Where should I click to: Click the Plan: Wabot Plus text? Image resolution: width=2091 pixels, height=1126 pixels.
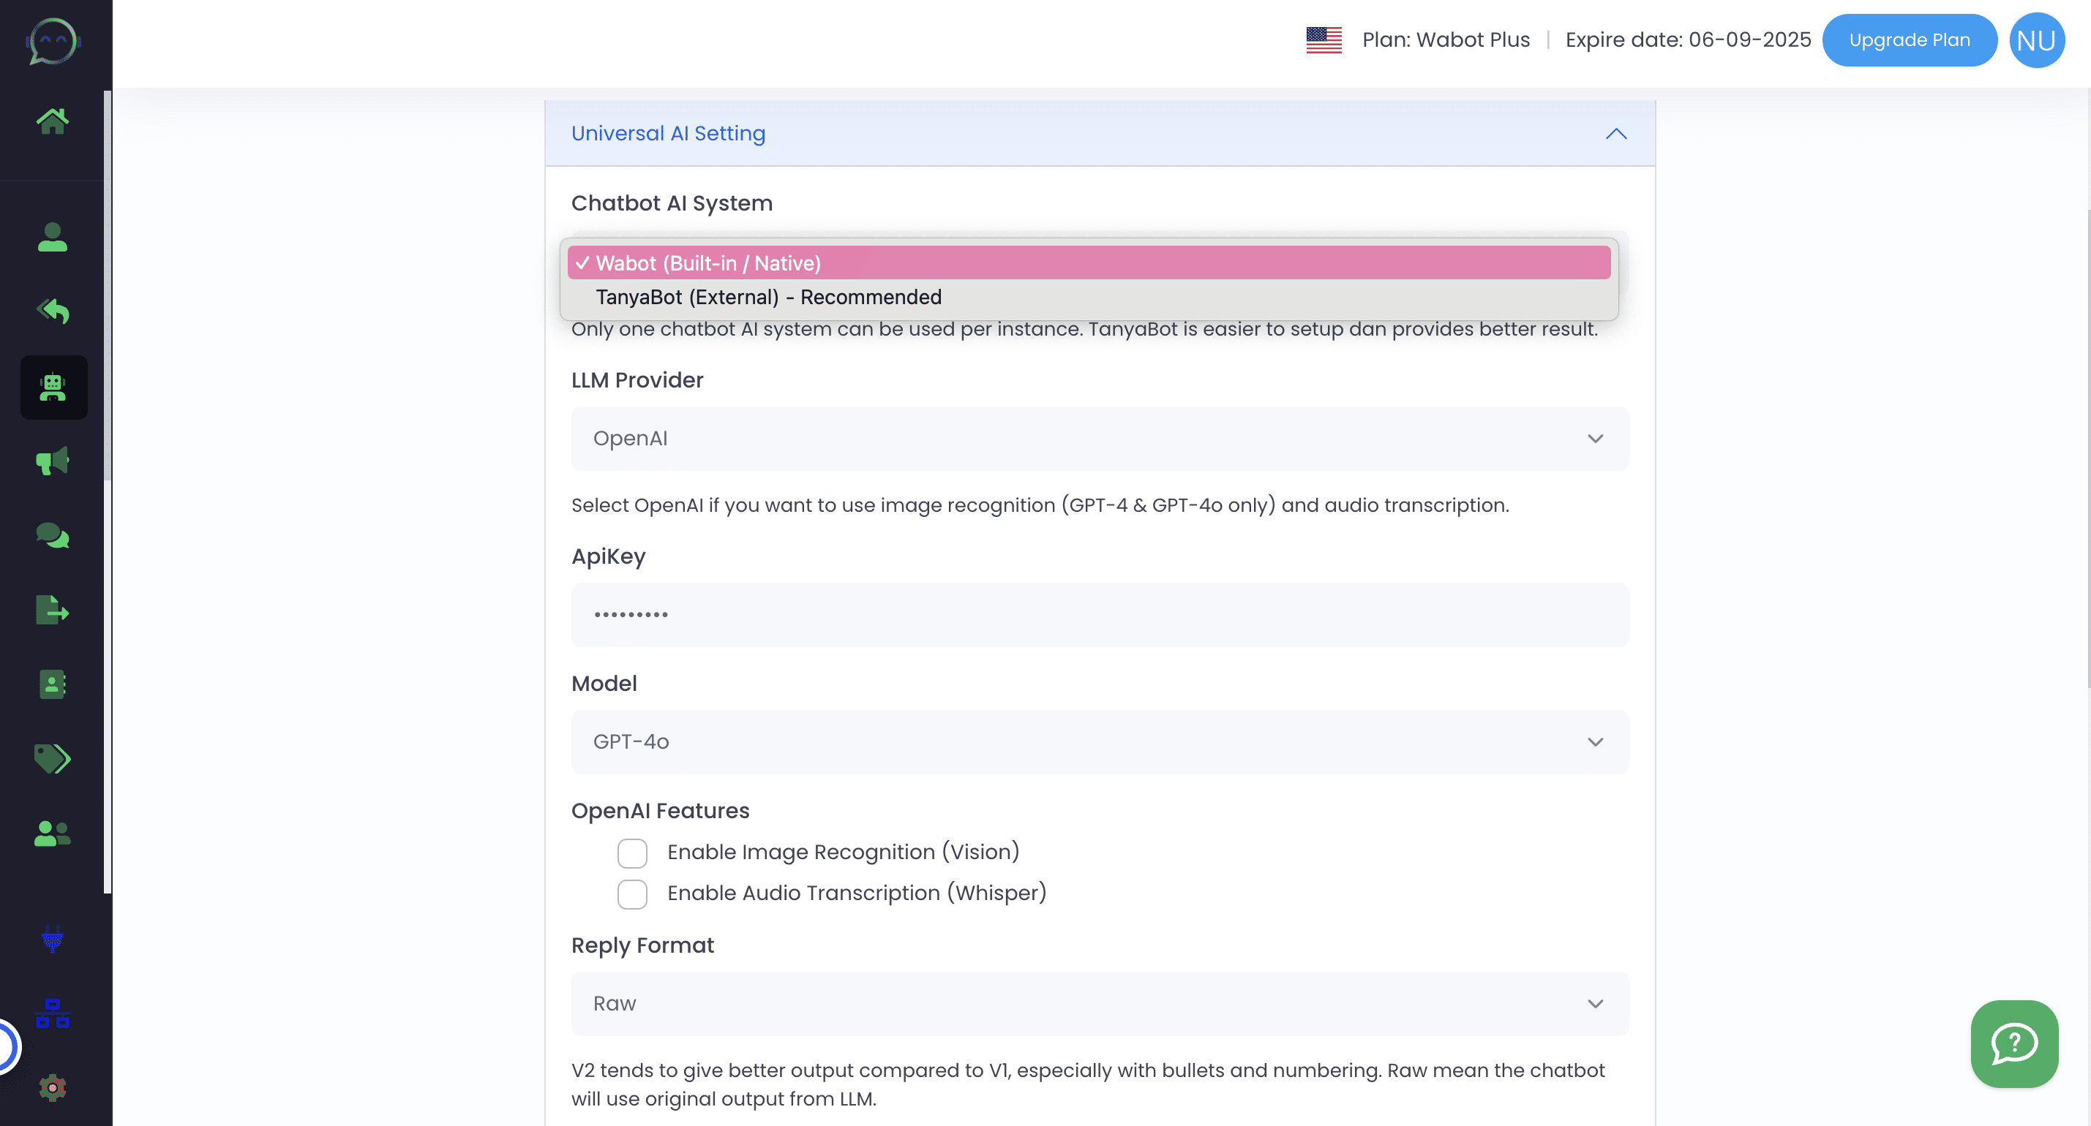pyautogui.click(x=1446, y=39)
